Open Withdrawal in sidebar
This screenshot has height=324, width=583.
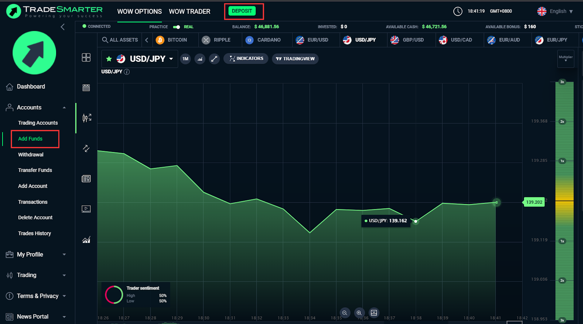click(31, 155)
